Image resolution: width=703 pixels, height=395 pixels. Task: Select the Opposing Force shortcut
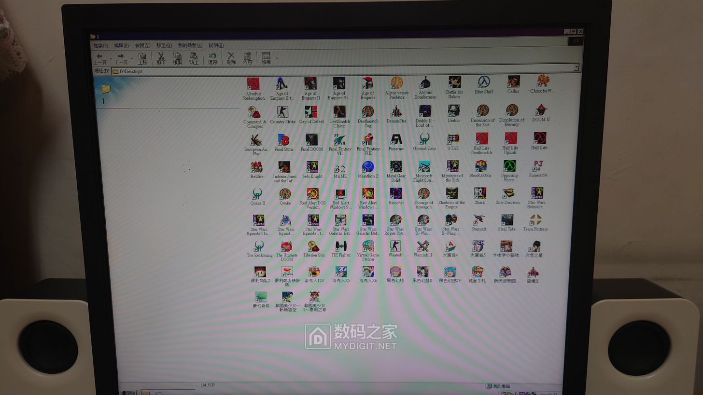point(509,171)
